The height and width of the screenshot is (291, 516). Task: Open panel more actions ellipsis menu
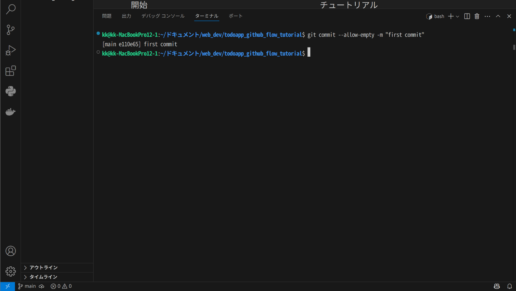click(487, 16)
